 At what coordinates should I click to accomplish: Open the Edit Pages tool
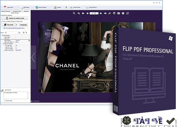(25, 7)
